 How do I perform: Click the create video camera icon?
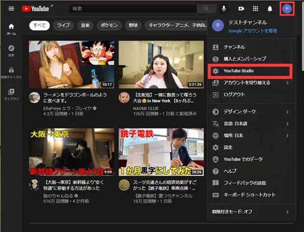241,9
